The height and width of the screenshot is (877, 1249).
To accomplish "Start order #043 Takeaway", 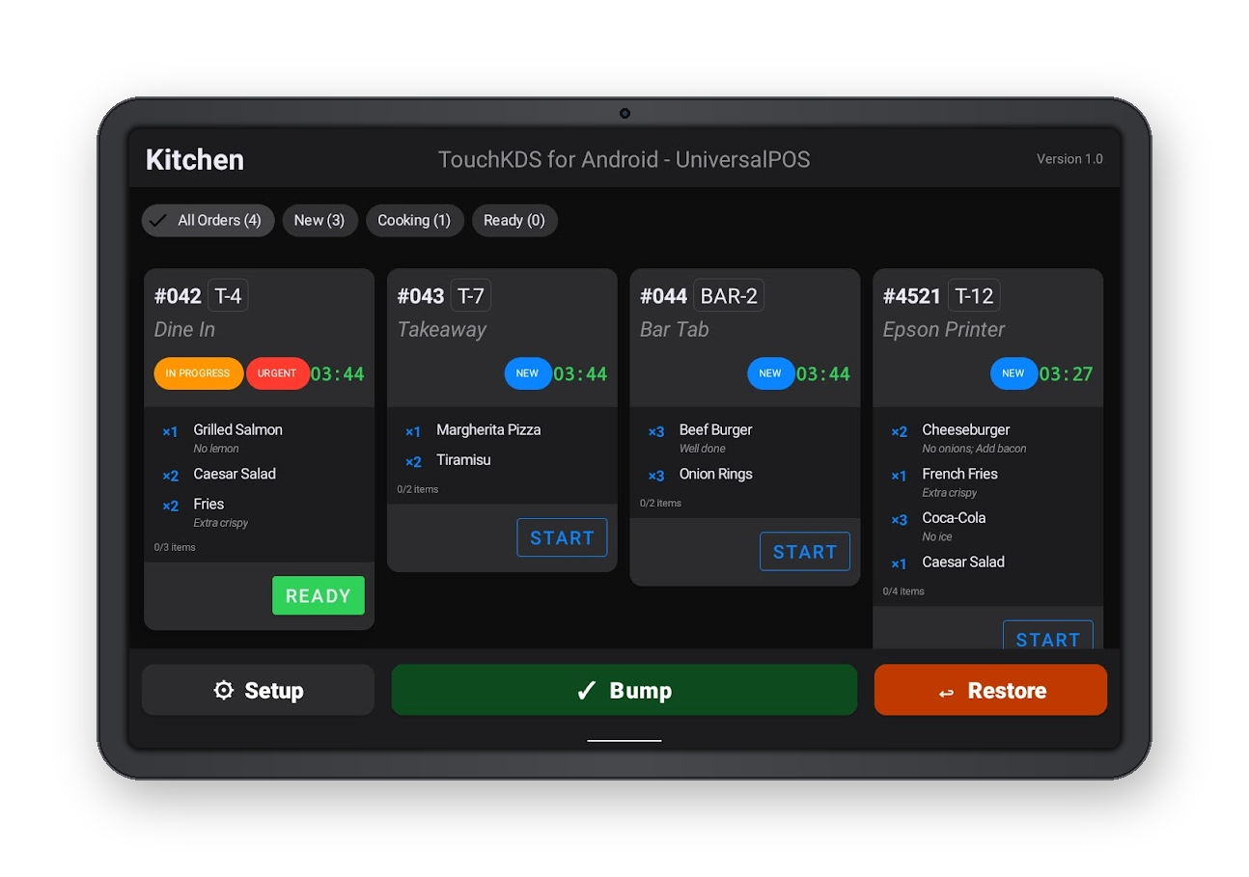I will [x=562, y=537].
